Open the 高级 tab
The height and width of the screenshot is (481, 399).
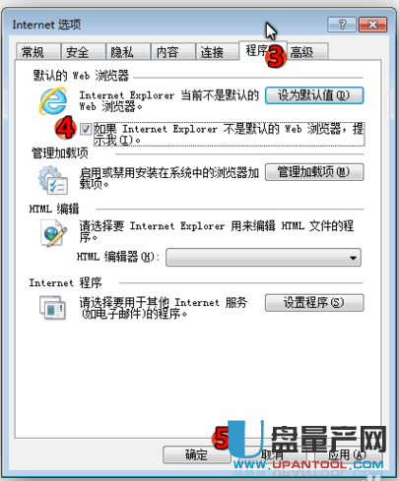click(307, 52)
